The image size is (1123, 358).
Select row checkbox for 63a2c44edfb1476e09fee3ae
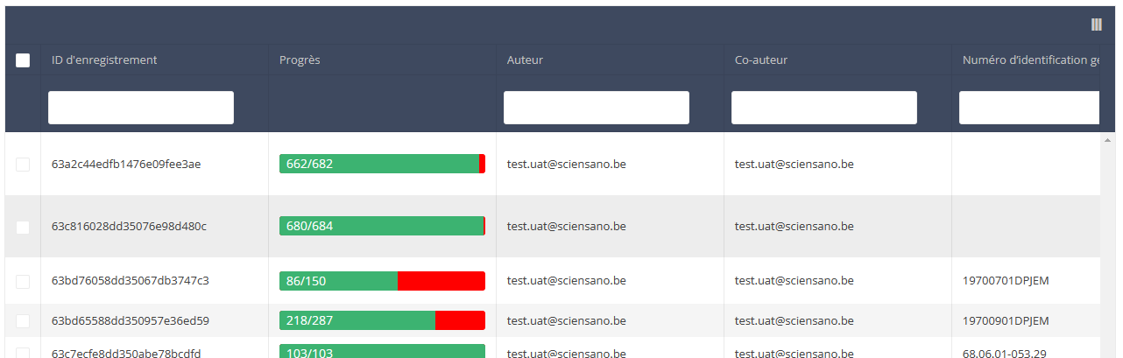23,165
